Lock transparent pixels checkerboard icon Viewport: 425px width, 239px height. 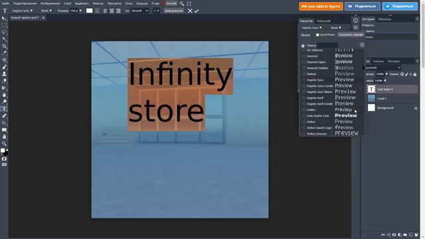402,74
